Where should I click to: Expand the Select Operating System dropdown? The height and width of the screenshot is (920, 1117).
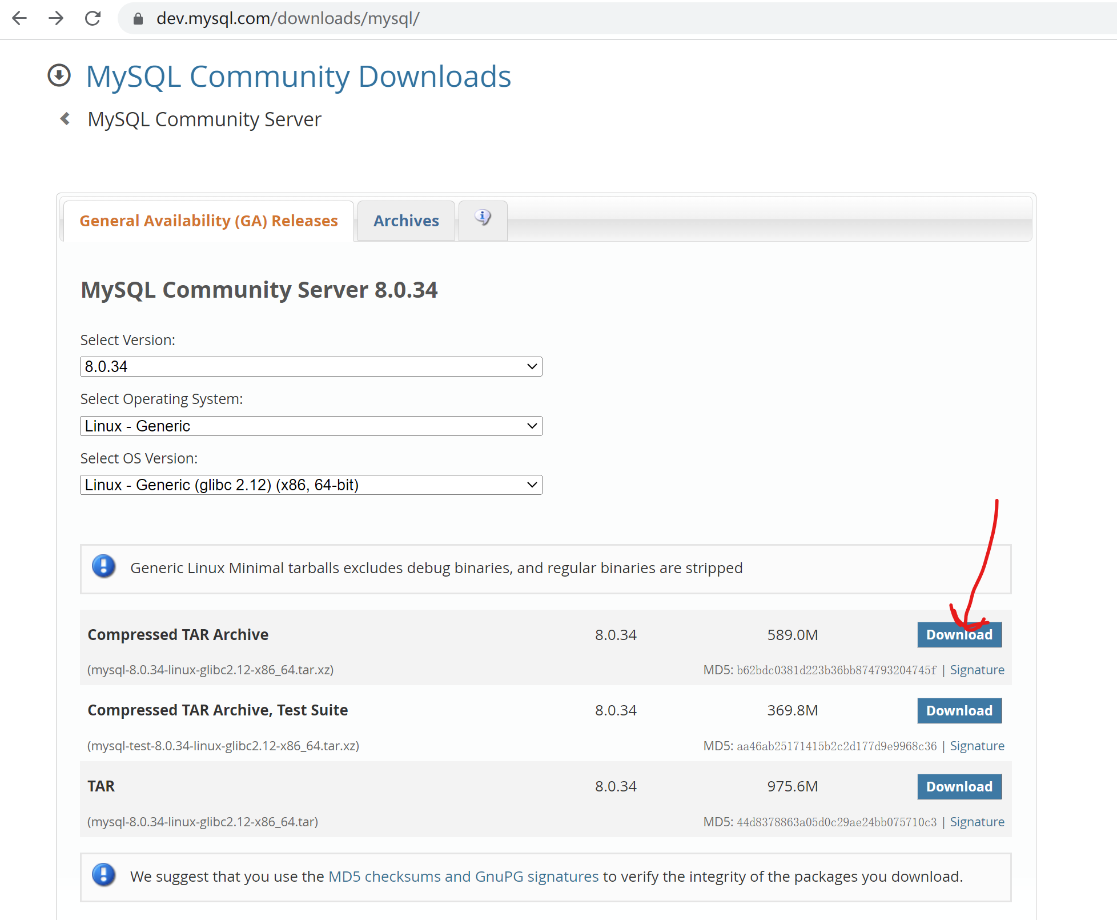(311, 426)
